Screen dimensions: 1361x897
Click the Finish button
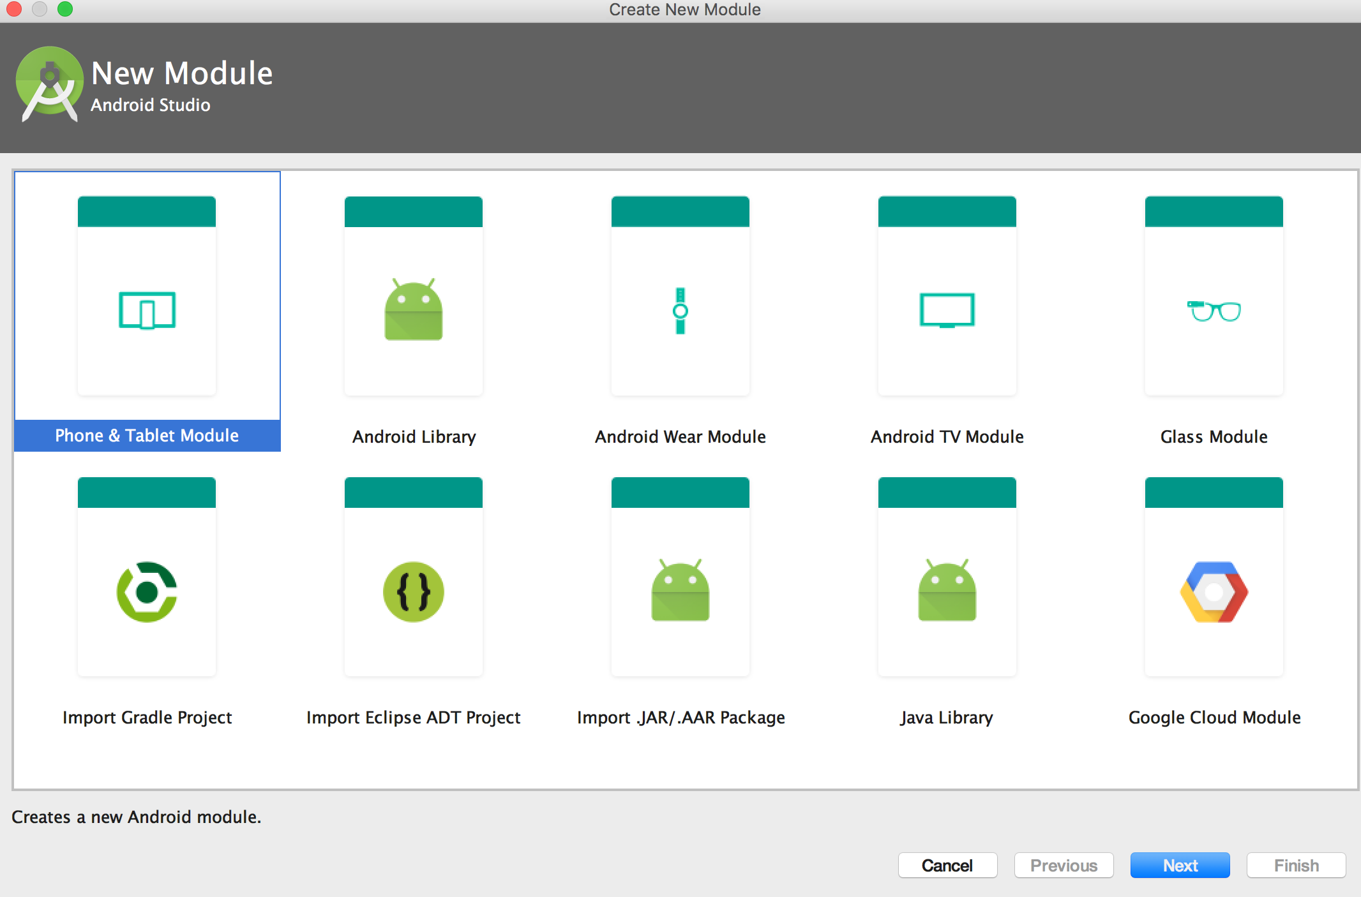1297,865
